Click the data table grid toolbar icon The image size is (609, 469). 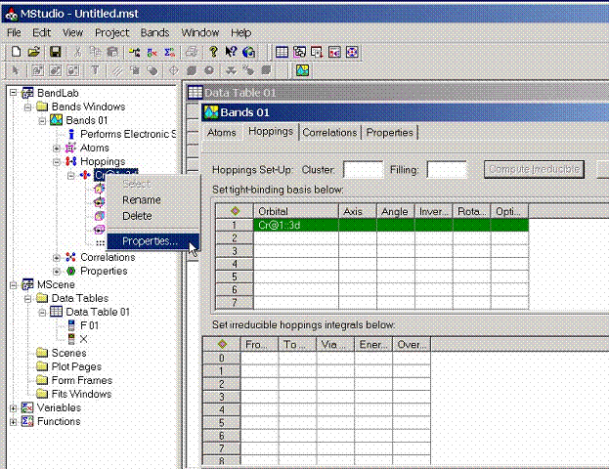282,52
